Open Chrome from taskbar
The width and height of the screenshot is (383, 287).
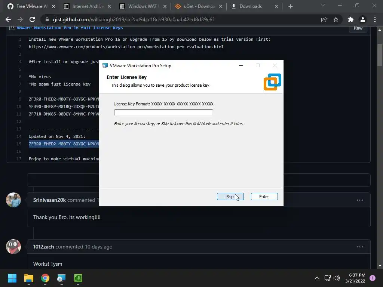click(x=45, y=278)
